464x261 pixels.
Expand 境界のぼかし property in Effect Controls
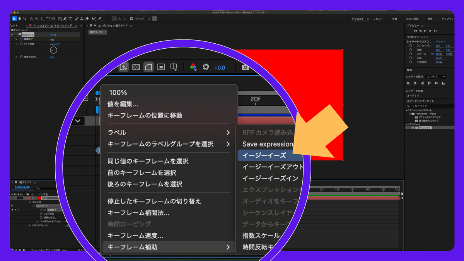(16, 57)
